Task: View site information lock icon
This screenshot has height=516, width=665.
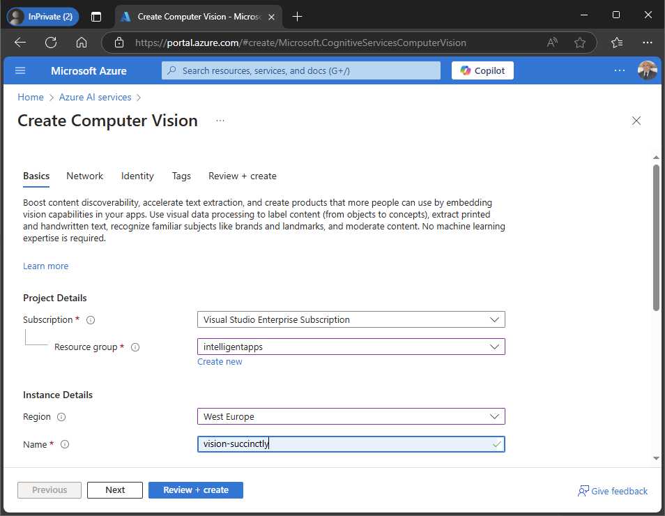Action: coord(119,43)
